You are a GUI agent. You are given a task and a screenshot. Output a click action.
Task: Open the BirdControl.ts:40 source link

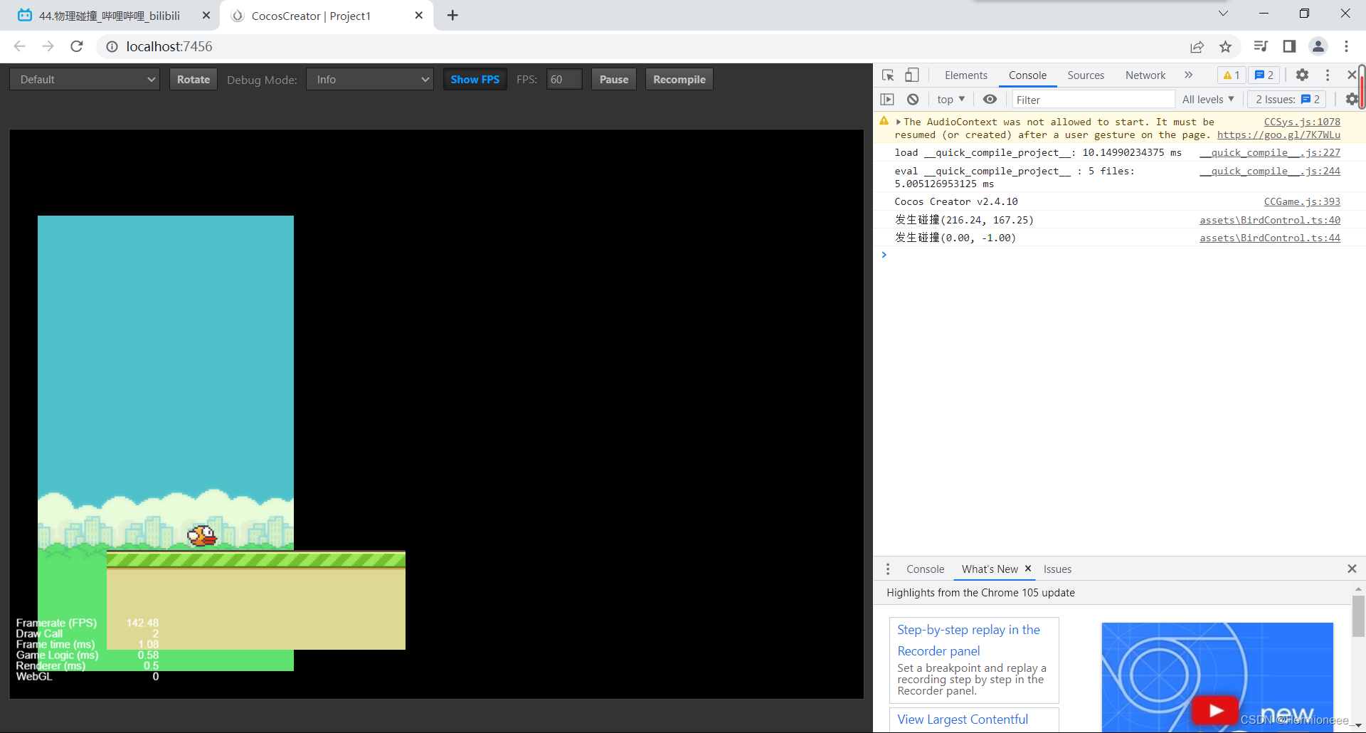point(1270,220)
